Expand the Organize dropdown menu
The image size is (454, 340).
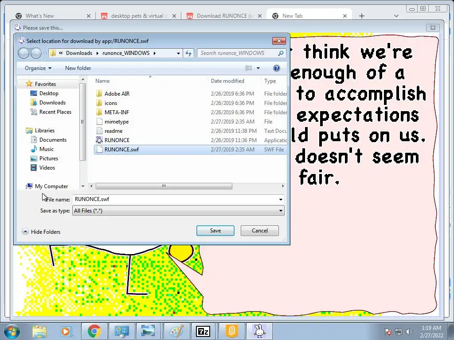38,68
